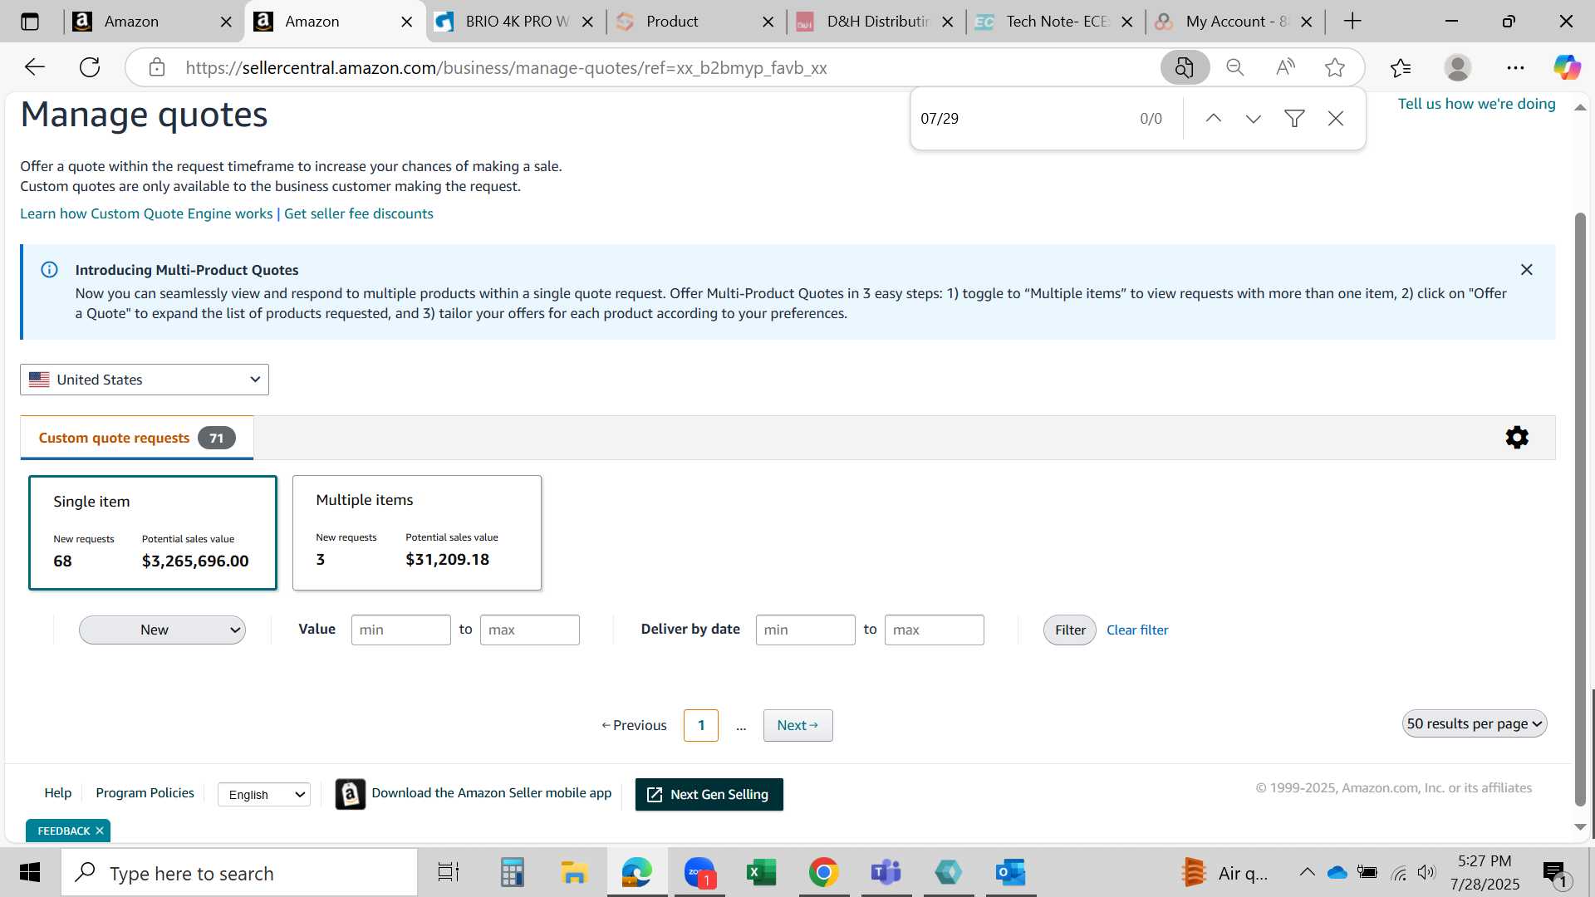Open a new browser tab

pos(1352,22)
